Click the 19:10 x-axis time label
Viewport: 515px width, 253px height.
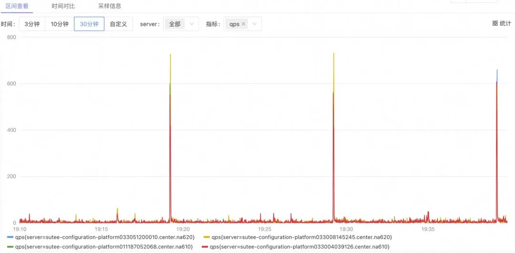click(x=20, y=229)
